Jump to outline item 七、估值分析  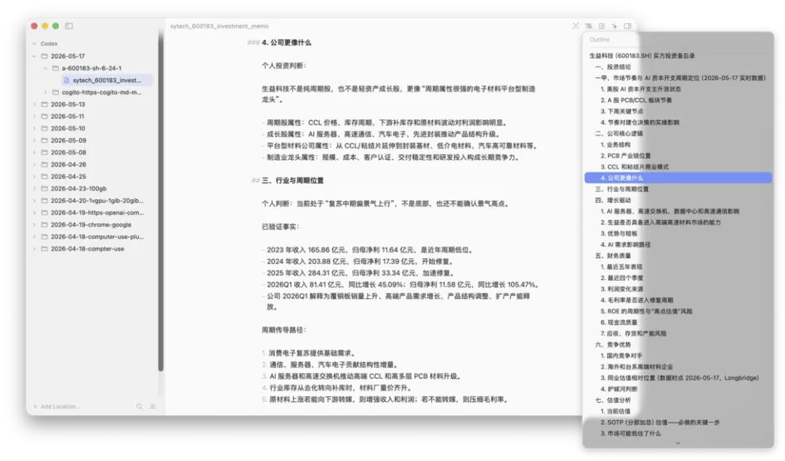point(613,401)
